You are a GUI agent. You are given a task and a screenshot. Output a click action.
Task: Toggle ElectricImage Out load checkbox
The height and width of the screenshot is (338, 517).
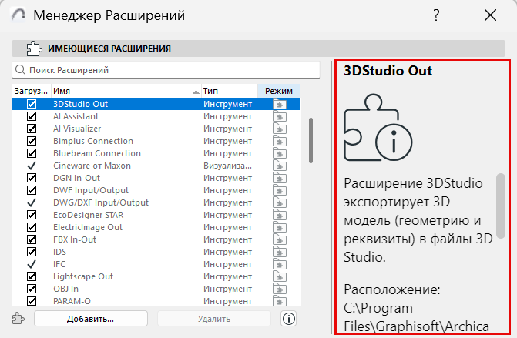click(32, 227)
